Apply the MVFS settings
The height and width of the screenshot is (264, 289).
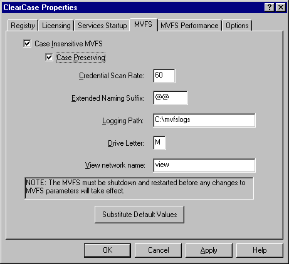click(209, 250)
